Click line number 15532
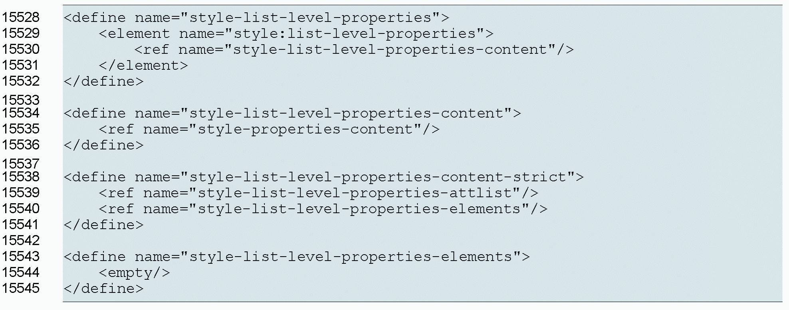 click(21, 81)
